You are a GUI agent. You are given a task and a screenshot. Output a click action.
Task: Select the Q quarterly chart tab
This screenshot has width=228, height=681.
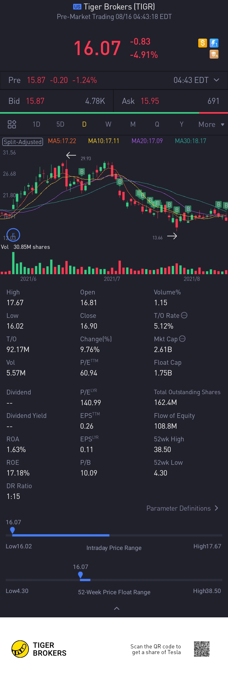[x=157, y=124]
